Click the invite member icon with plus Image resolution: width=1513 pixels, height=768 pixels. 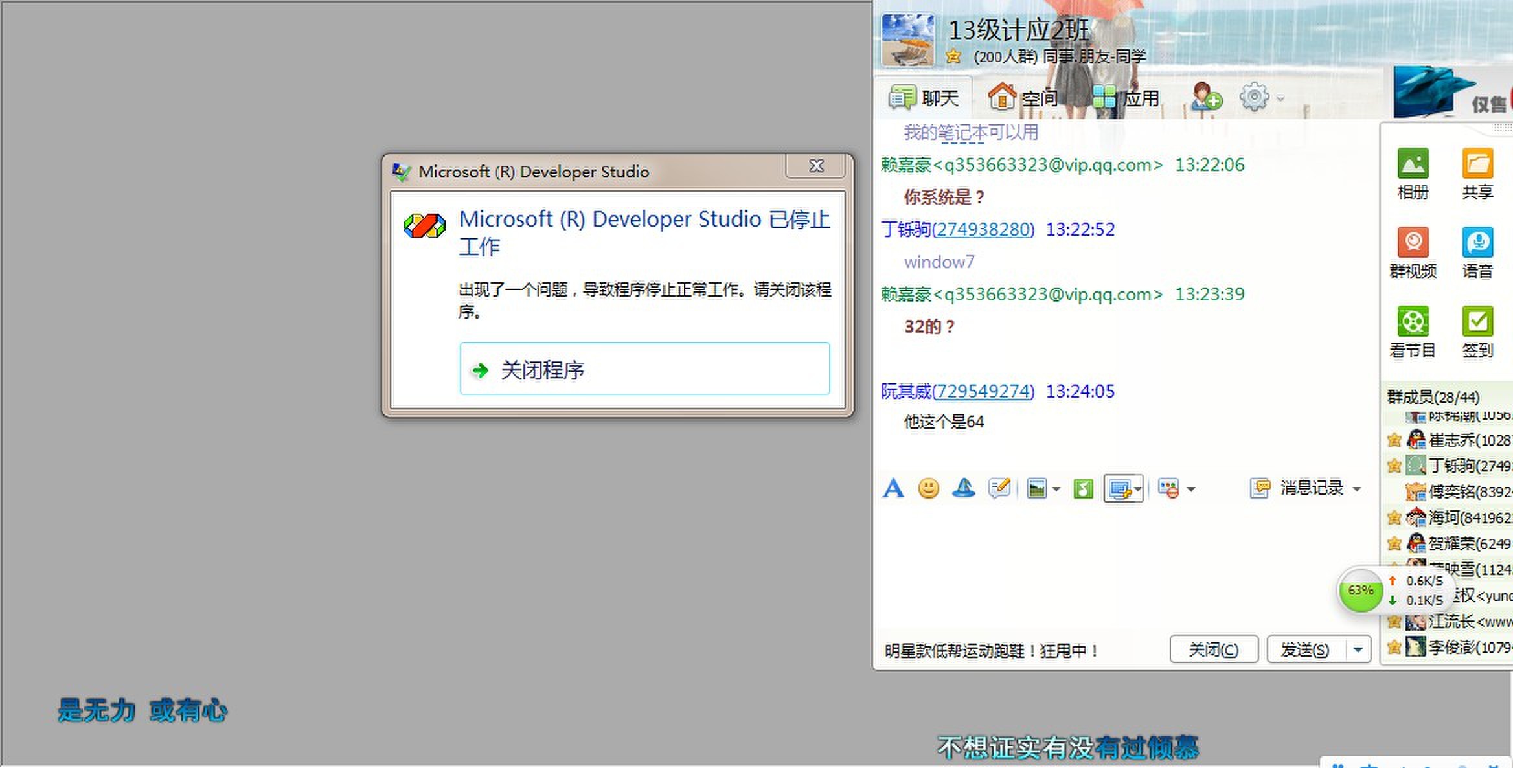[1205, 97]
